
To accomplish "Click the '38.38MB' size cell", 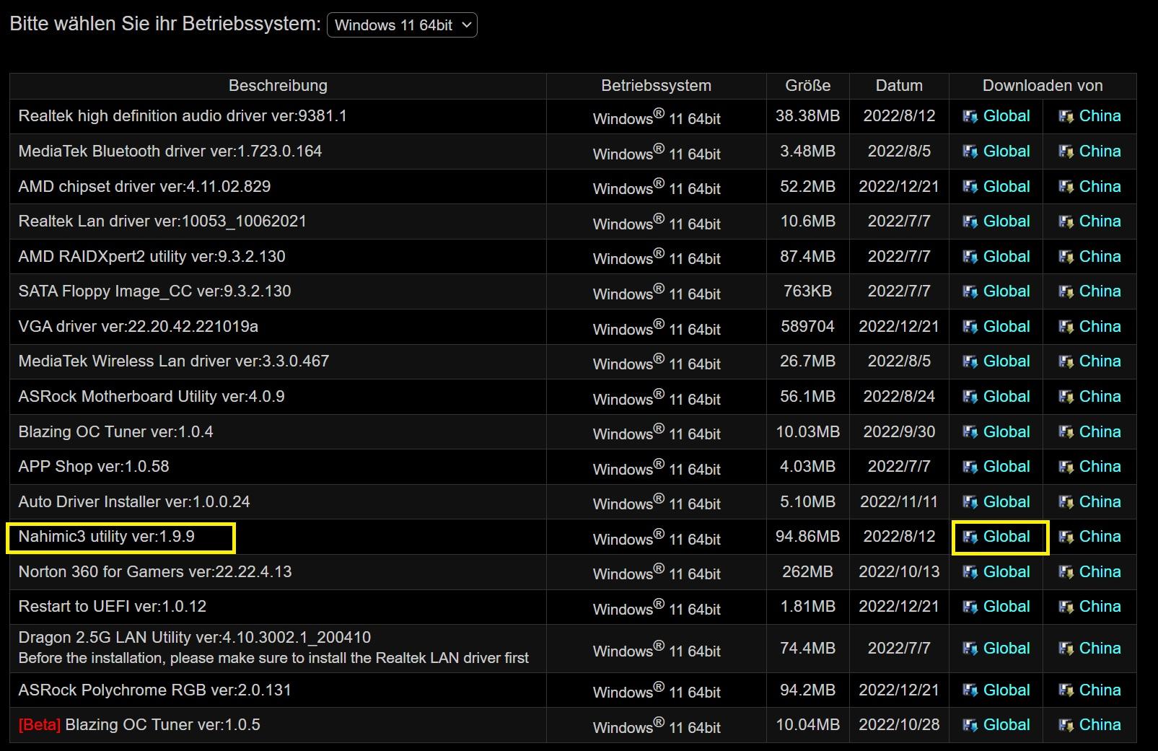I will click(808, 116).
